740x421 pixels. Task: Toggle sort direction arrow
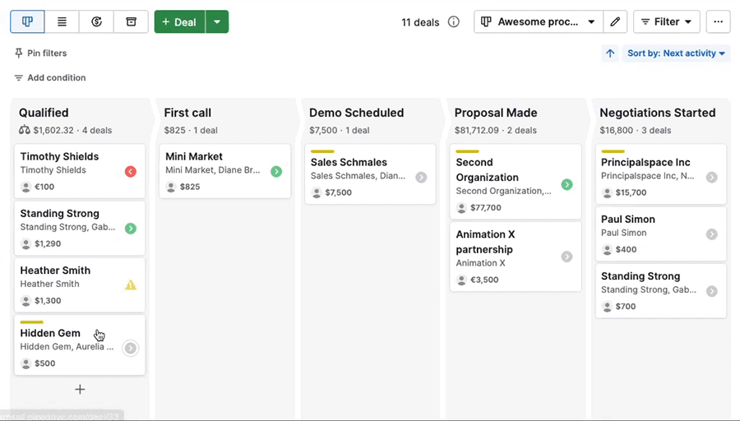(610, 53)
